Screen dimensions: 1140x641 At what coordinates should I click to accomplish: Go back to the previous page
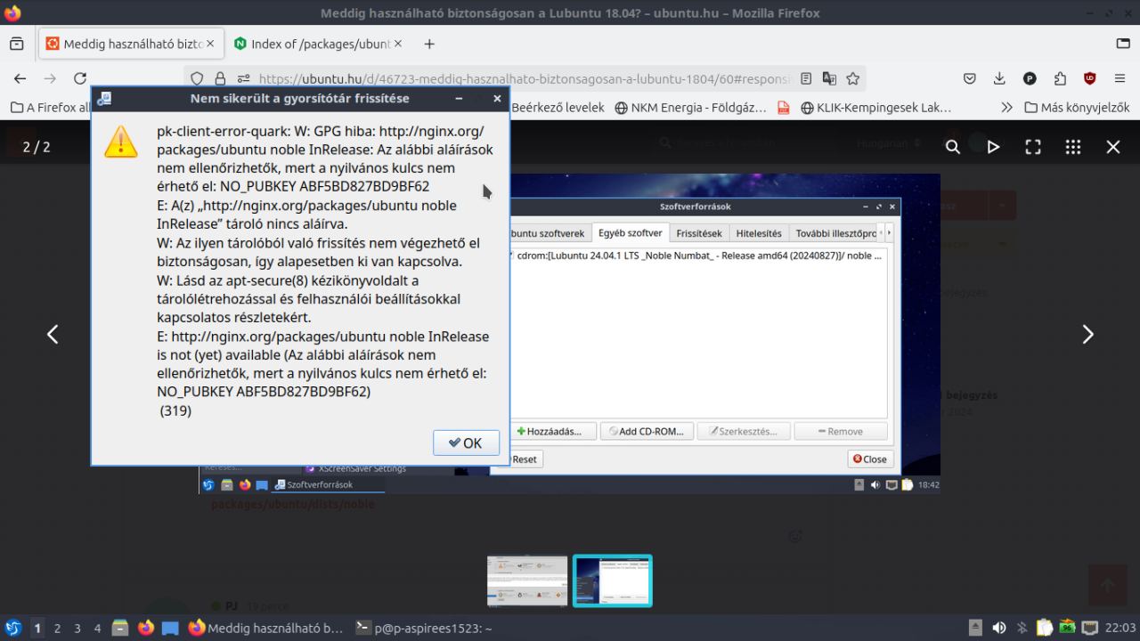click(20, 78)
